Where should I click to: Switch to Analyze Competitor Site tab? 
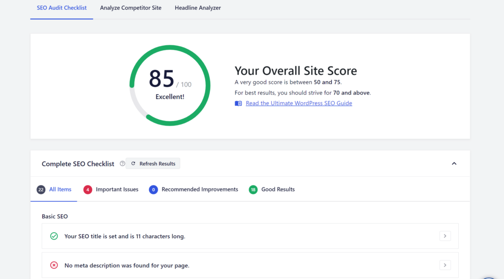pos(130,8)
